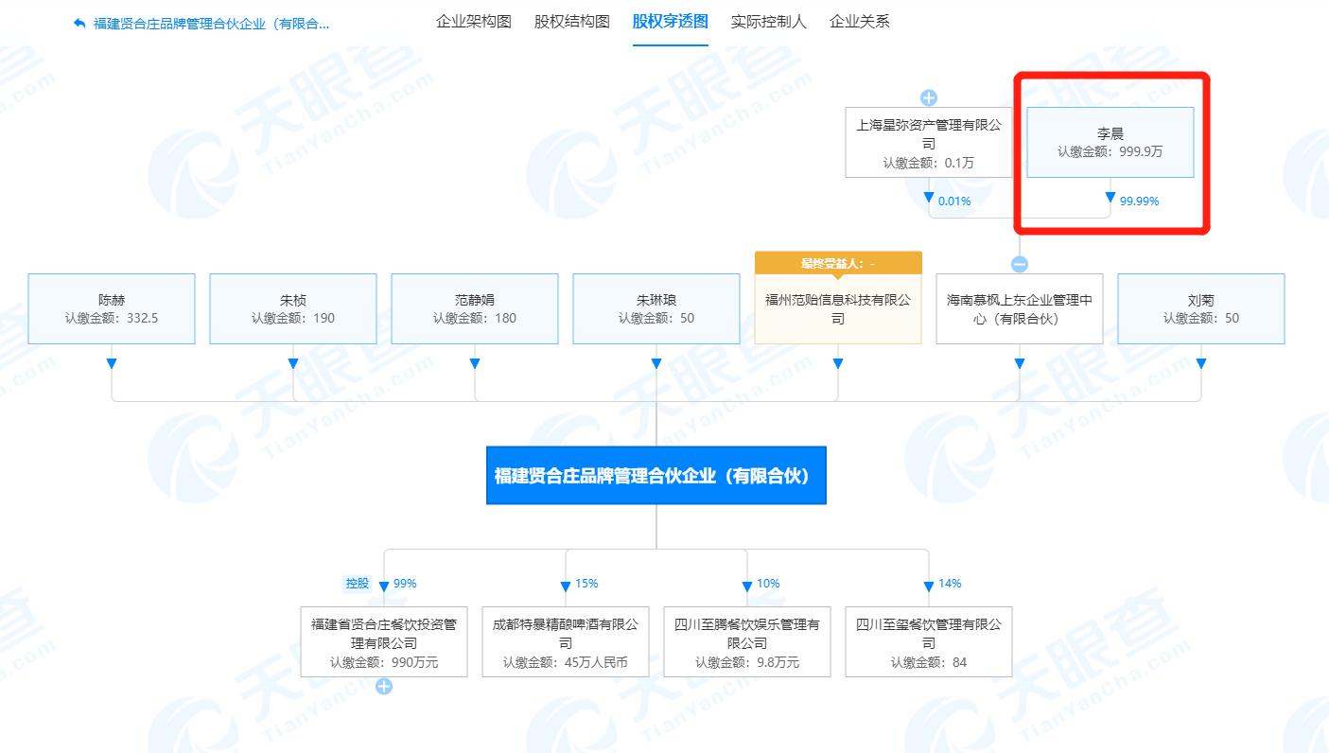
Task: Select shareholder node 范静娟
Action: 475,308
